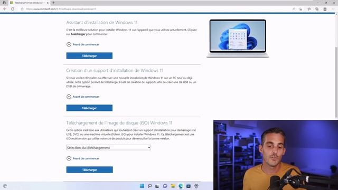Add this page to favorites star-plus icon
The width and height of the screenshot is (338, 190).
(x=301, y=9)
